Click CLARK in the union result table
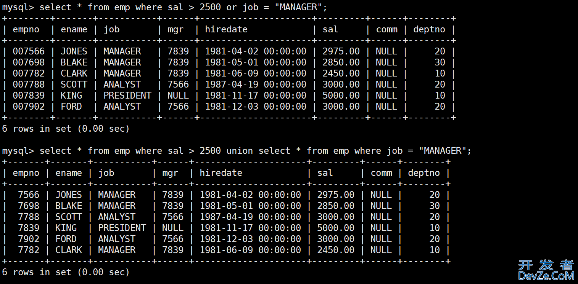578x284 pixels. pyautogui.click(x=69, y=250)
